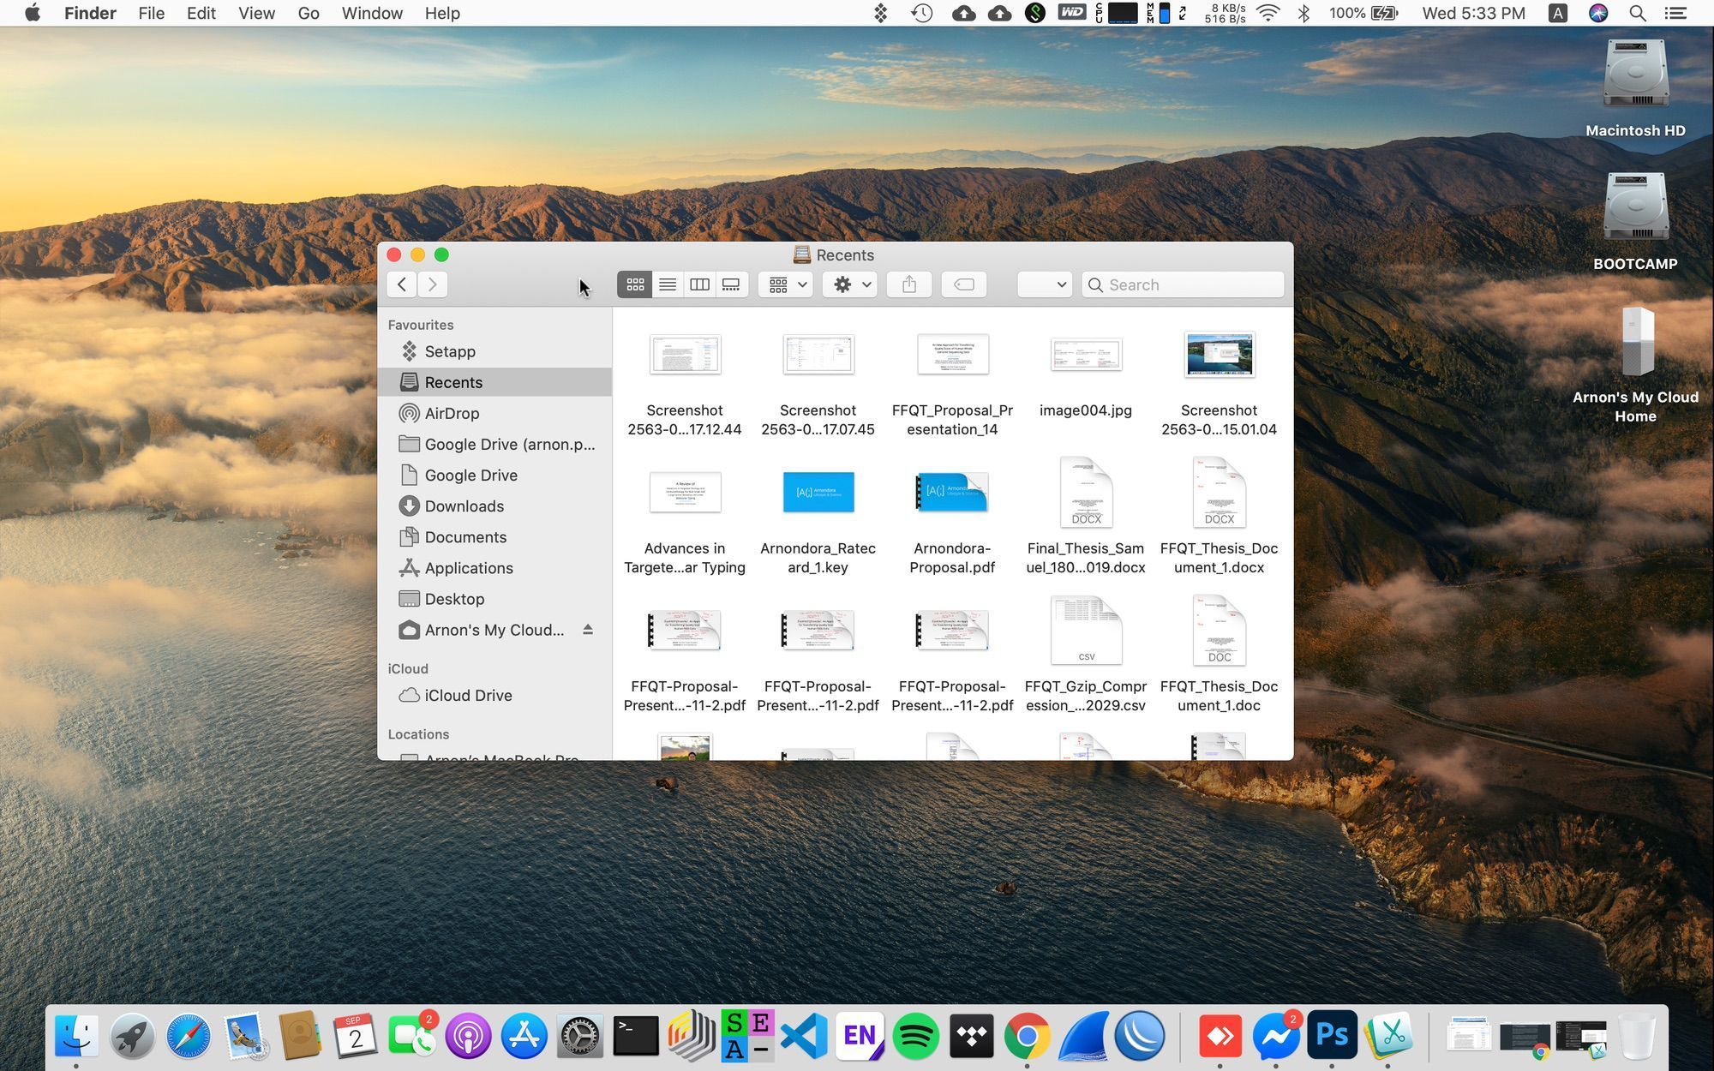Open the group-by arrangement dropdown
This screenshot has width=1714, height=1071.
(786, 284)
